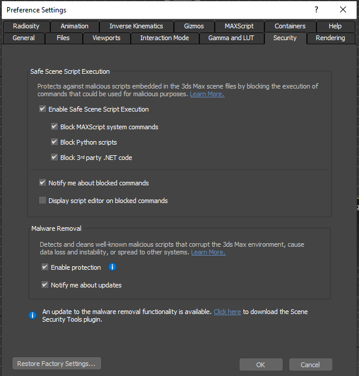Open the MAXScript preferences tab

239,26
